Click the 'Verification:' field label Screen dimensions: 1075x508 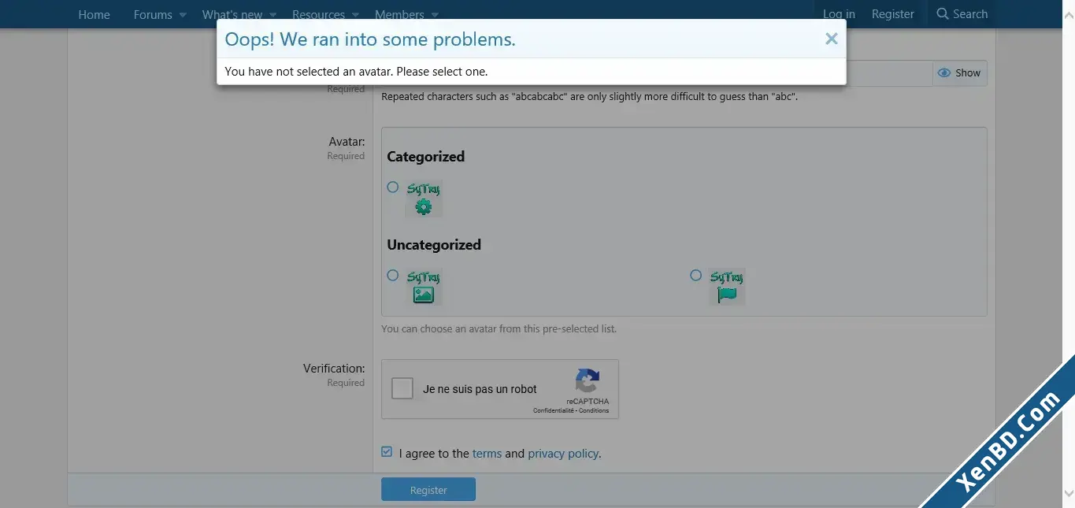[x=334, y=368]
